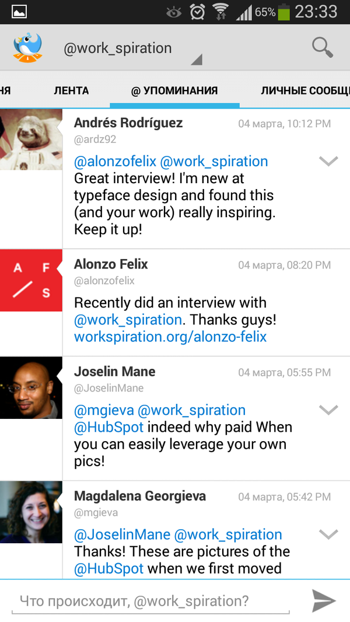This screenshot has width=350, height=622.
Task: Tap the picture notification icon in status bar
Action: pos(19,12)
